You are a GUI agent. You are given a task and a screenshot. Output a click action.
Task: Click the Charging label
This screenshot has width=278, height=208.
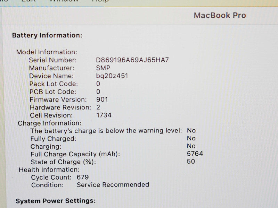(46, 147)
